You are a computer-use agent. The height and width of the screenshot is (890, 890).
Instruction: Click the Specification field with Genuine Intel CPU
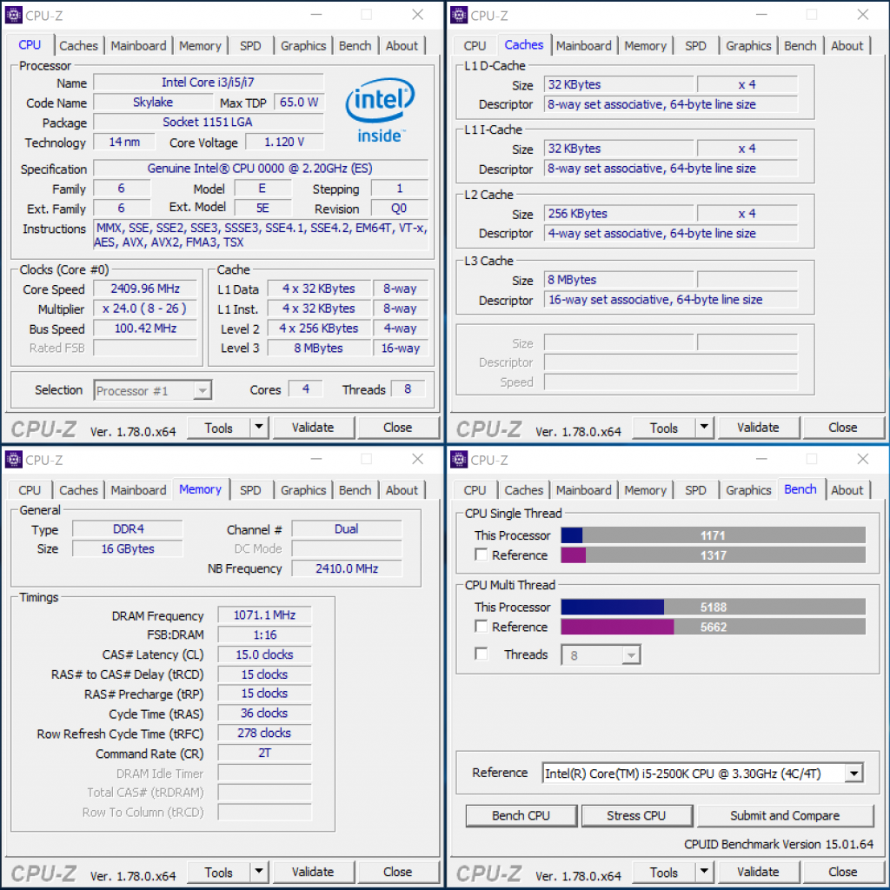(261, 168)
